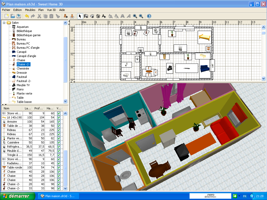Click the furniture table scrollbar thumb
The width and height of the screenshot is (267, 200).
tap(65, 168)
